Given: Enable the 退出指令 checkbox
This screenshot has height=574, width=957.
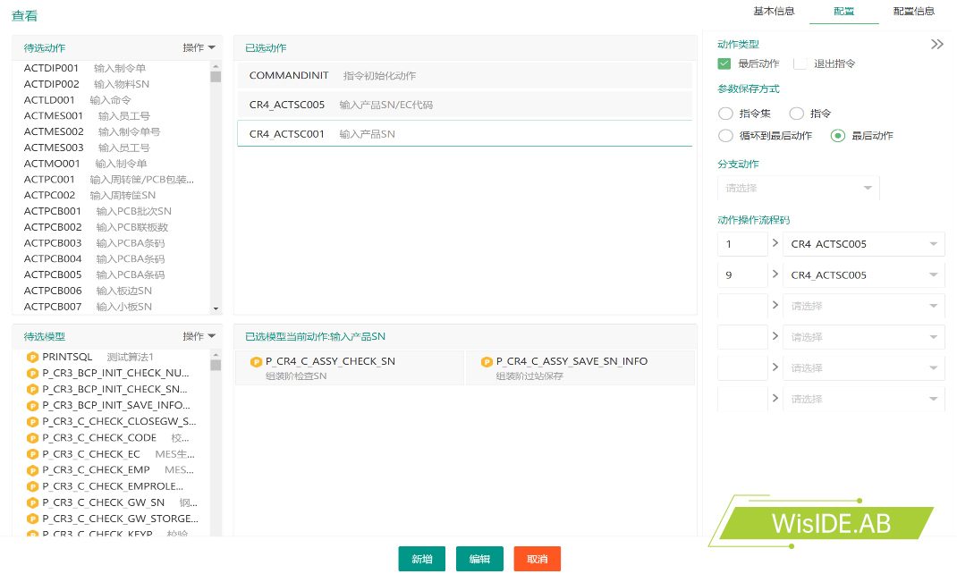Looking at the screenshot, I should (800, 63).
